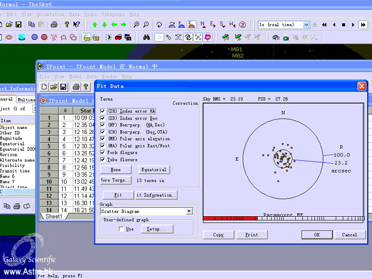Image resolution: width=372 pixels, height=279 pixels.
Task: Click the red term-significance bar below scatter plot
Action: (x=230, y=218)
